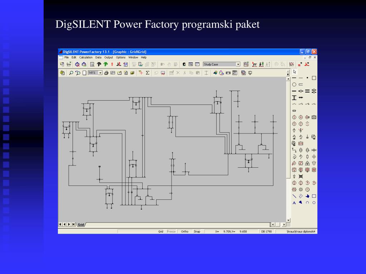366x274 pixels.
Task: Open the Options menu
Action: coord(121,57)
